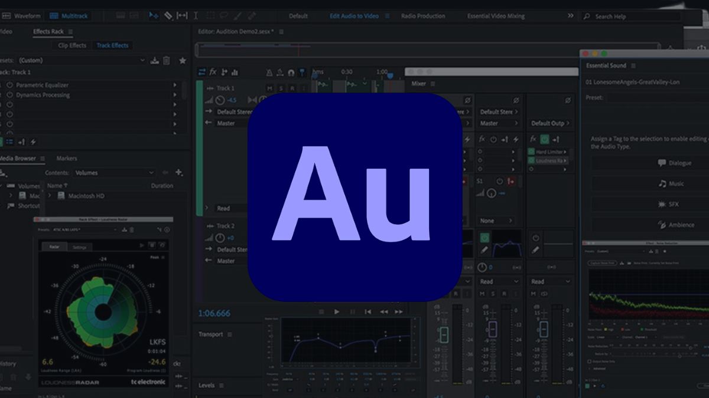Open the Radio Production workspace
The image size is (709, 398).
423,17
